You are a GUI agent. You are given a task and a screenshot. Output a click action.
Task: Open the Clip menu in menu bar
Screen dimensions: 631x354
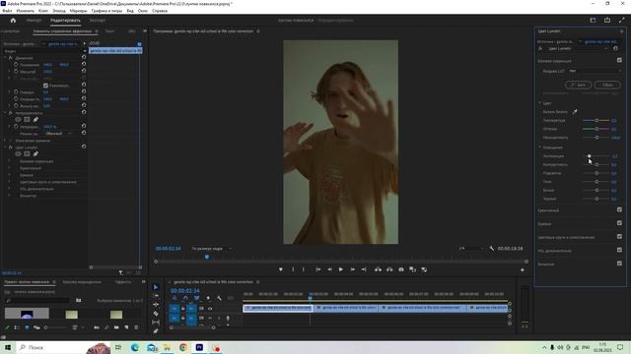pyautogui.click(x=43, y=11)
